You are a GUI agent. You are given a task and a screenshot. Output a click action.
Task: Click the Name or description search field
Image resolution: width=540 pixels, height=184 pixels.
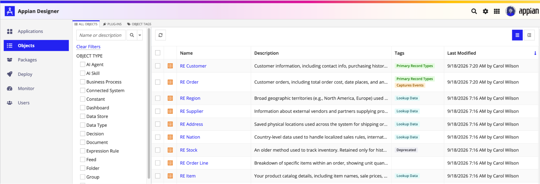pyautogui.click(x=101, y=35)
